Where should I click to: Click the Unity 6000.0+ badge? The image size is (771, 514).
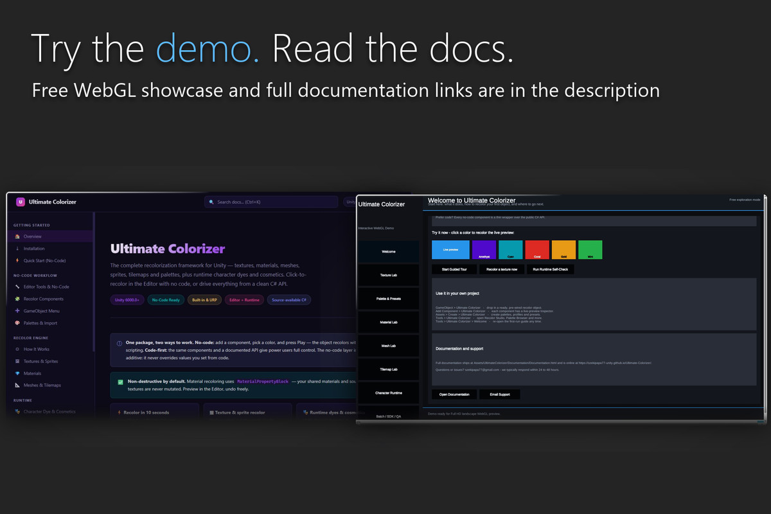tap(127, 300)
